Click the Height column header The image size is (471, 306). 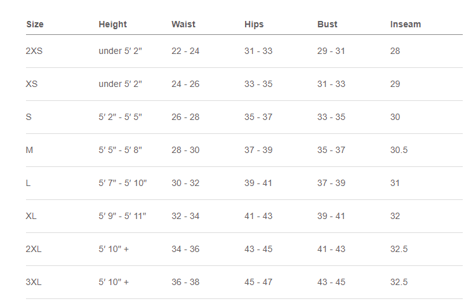click(112, 25)
